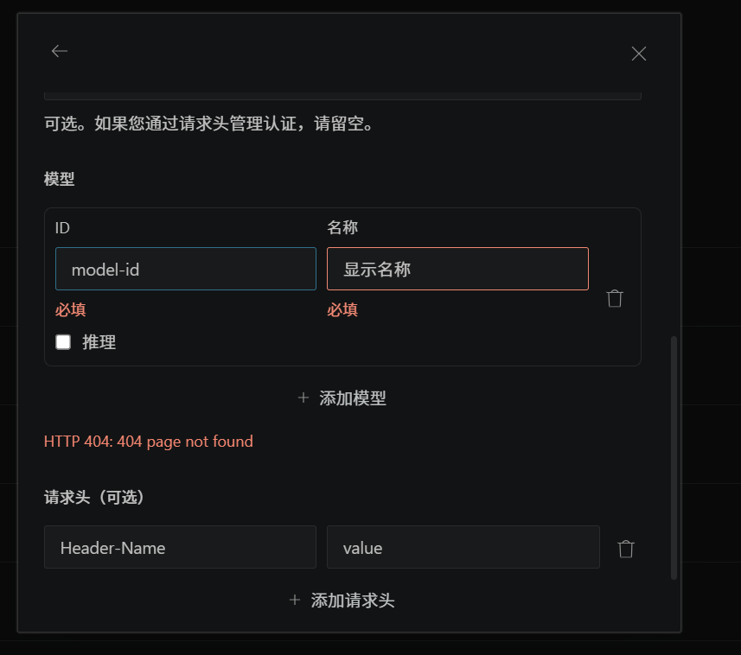Click the 推理 checkbox label text

(99, 342)
